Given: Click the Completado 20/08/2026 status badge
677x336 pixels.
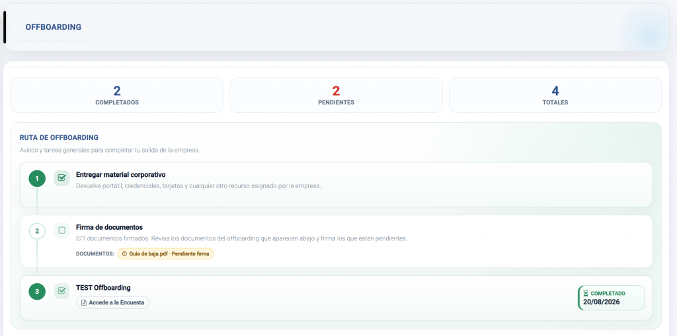Looking at the screenshot, I should pos(612,298).
